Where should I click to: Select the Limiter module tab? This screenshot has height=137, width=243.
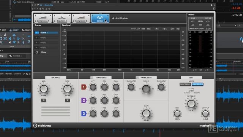100,18
